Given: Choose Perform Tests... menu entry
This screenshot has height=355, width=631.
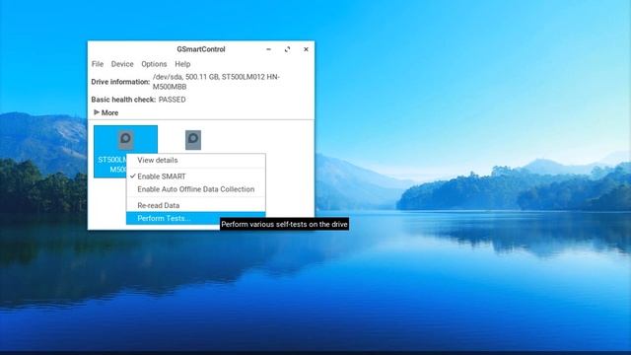Looking at the screenshot, I should coord(196,218).
